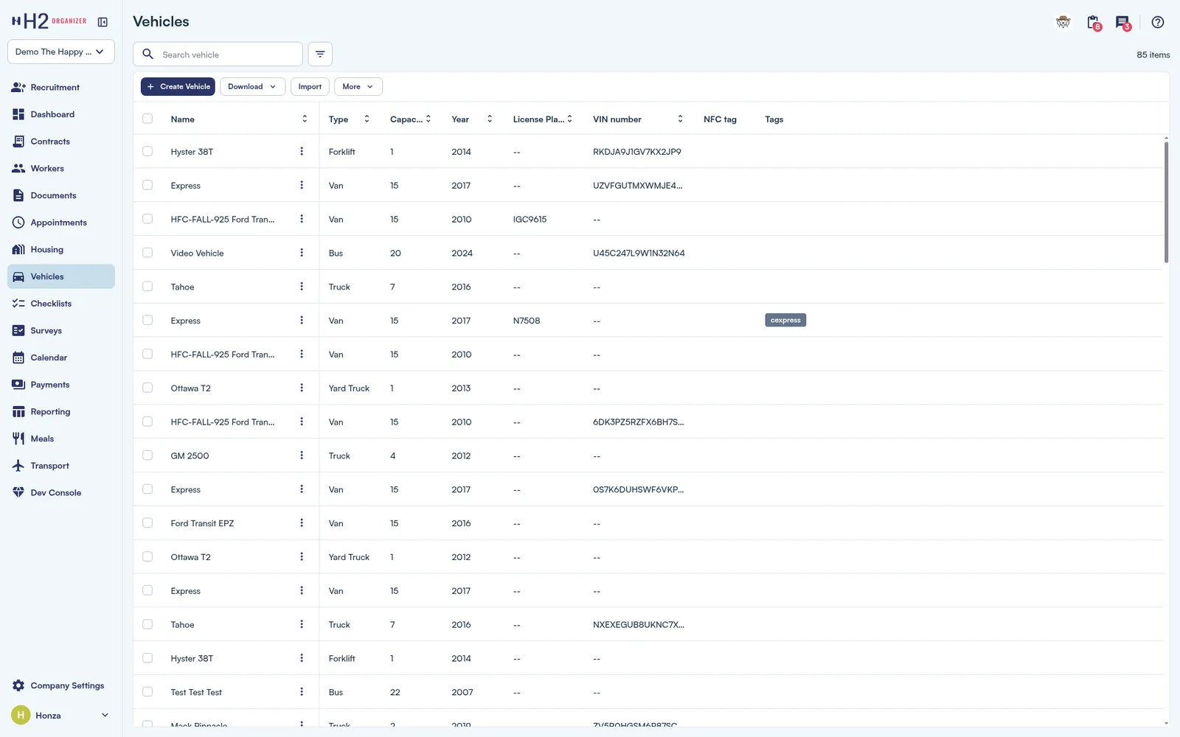
Task: Open the help question mark icon
Action: tap(1158, 22)
